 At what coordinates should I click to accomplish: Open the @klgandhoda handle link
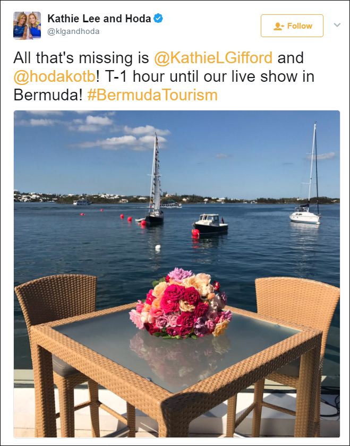pyautogui.click(x=73, y=31)
